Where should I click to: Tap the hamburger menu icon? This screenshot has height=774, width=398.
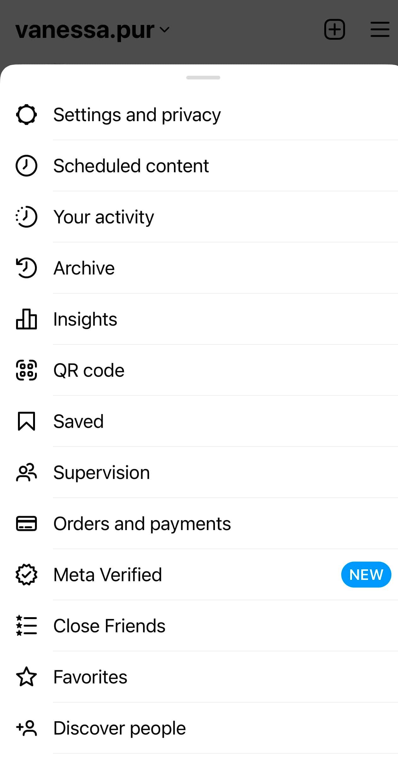(x=380, y=30)
